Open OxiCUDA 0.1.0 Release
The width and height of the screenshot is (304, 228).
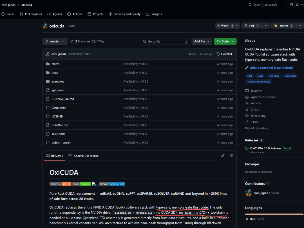pyautogui.click(x=265, y=148)
